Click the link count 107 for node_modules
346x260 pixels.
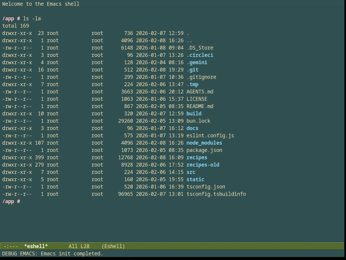(39, 143)
